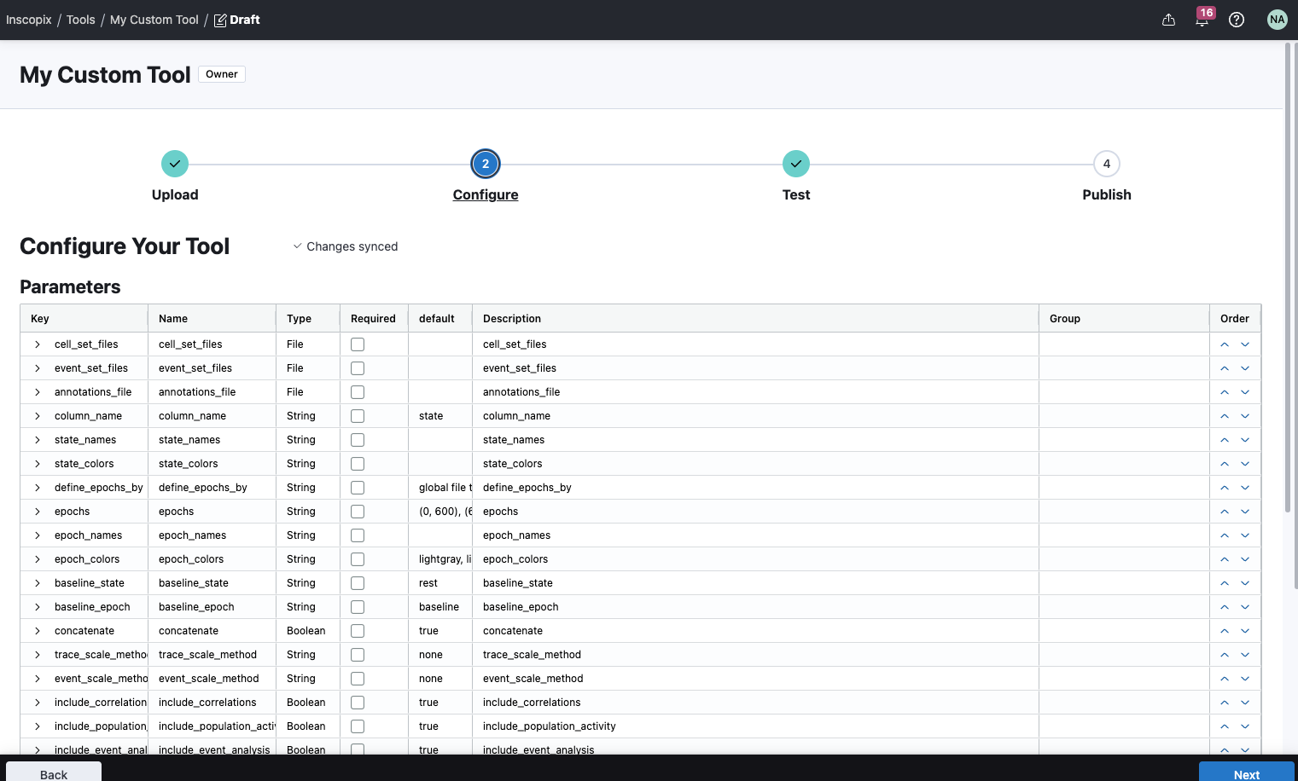Click the Next button
Screen dimensions: 1298x781
click(x=1246, y=772)
